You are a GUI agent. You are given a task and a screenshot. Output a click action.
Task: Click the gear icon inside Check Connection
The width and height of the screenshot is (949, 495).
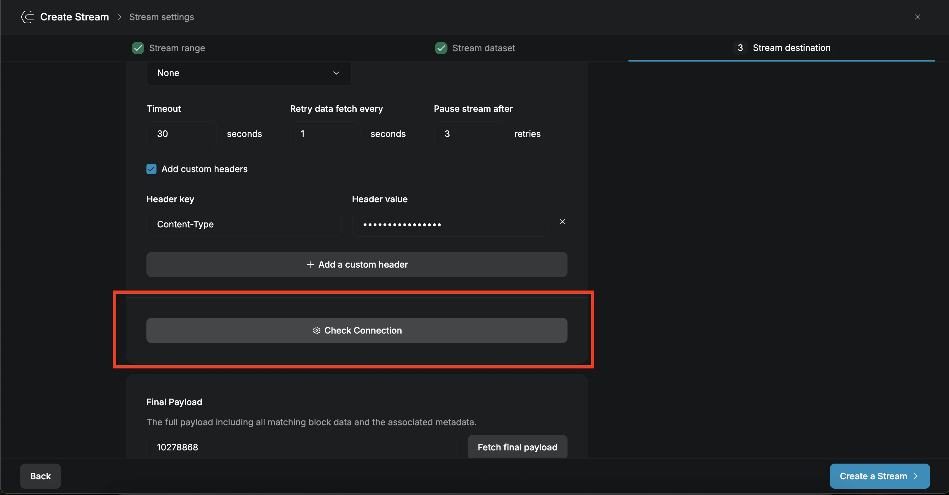tap(316, 330)
